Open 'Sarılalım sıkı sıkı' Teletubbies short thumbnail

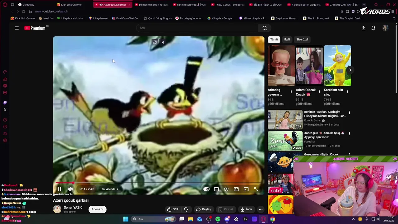(337, 66)
